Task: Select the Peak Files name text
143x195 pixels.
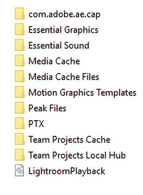Action: [47, 108]
